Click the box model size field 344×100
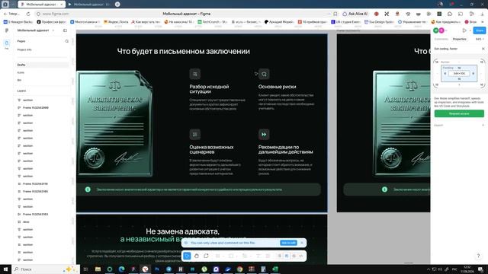 [x=459, y=73]
